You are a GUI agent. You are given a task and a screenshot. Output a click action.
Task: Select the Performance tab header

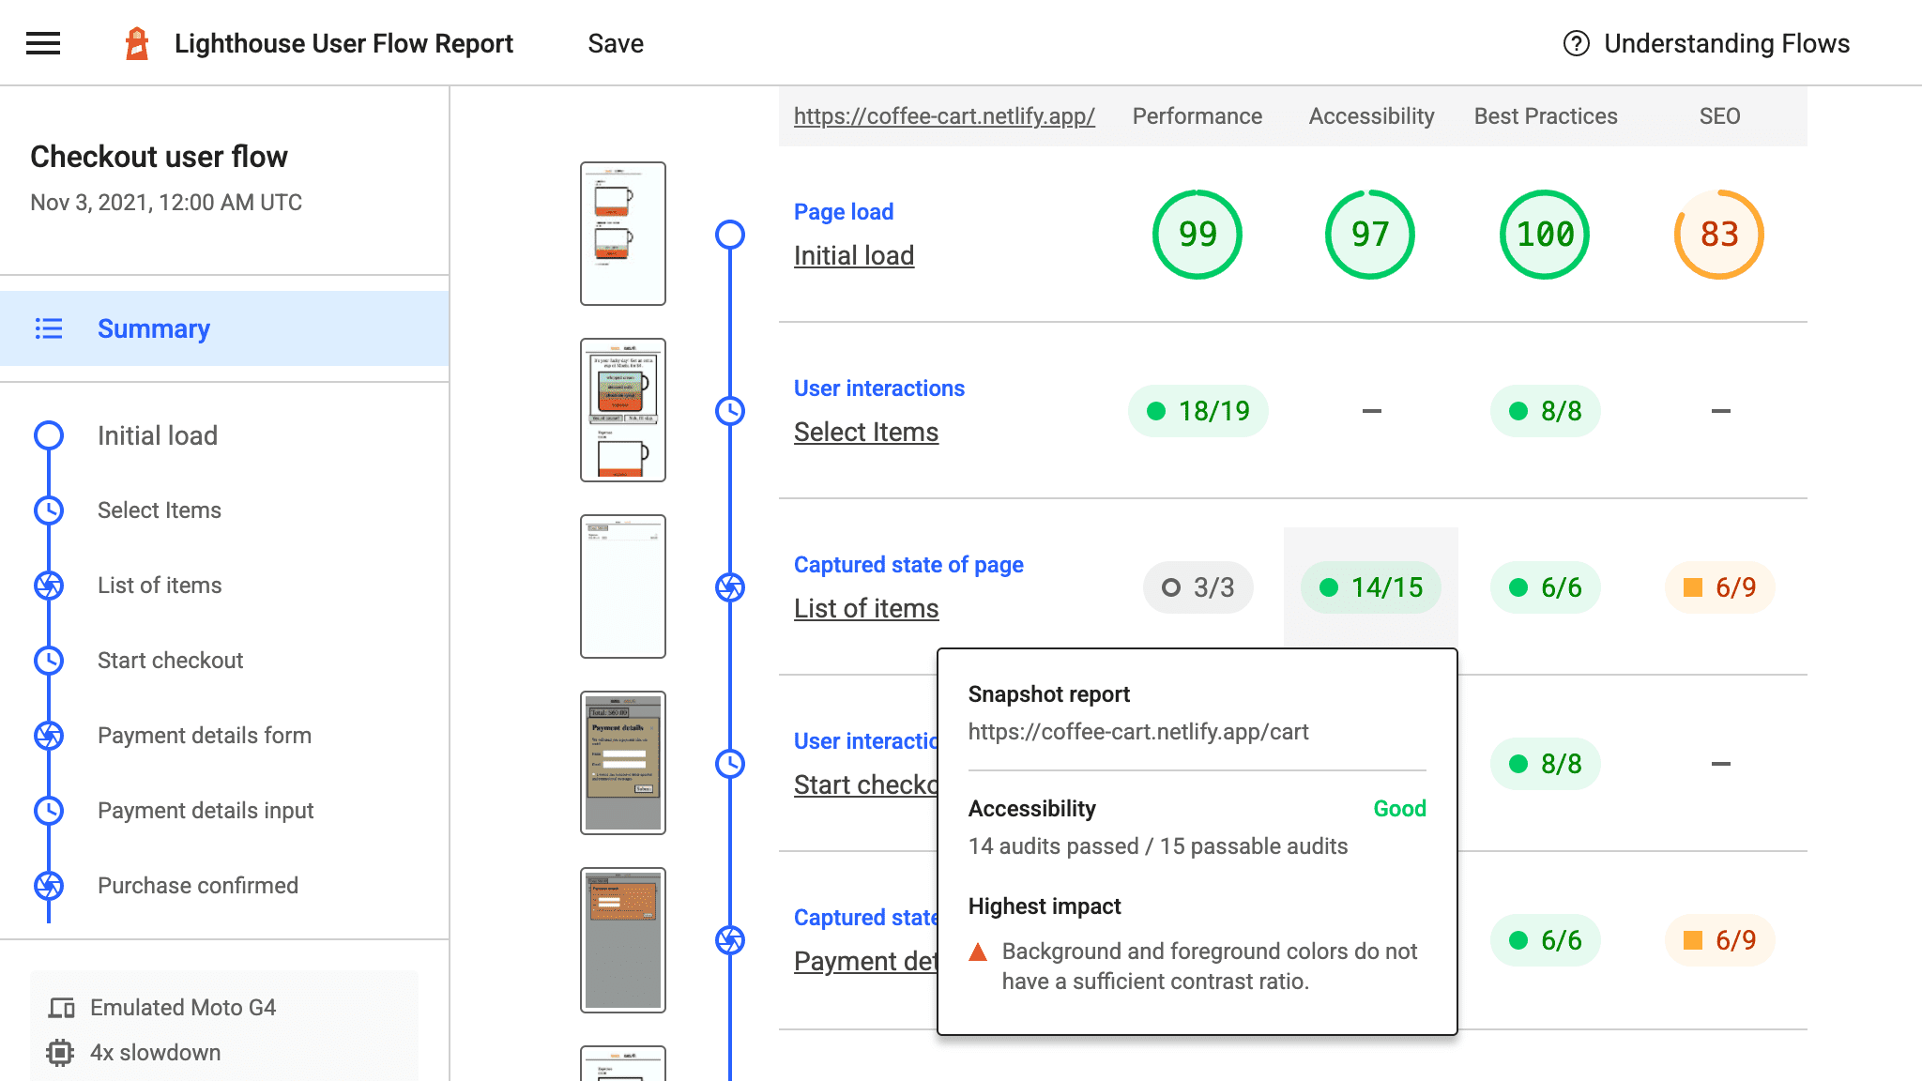tap(1196, 116)
